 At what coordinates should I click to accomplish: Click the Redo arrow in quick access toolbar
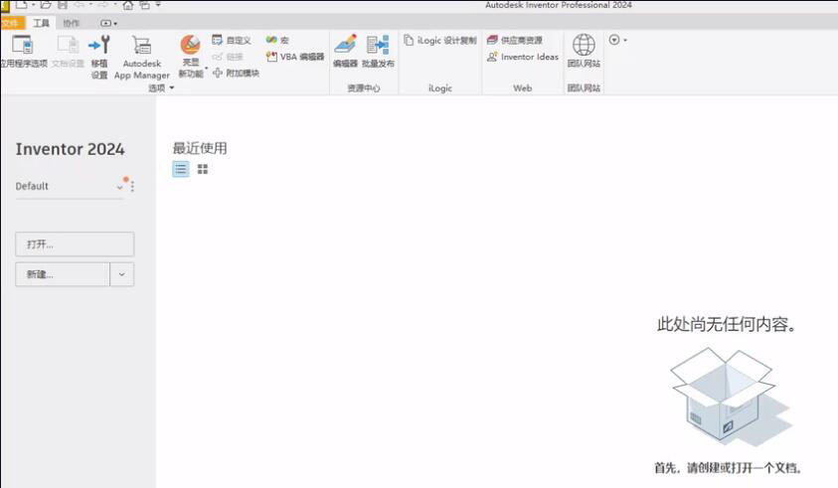(103, 5)
